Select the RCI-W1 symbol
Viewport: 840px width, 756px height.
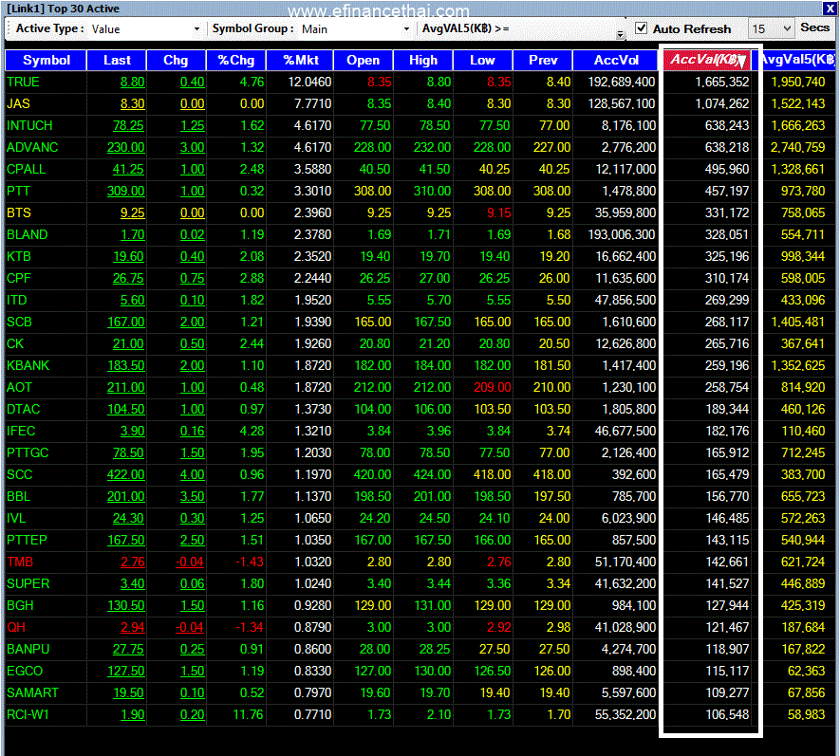click(28, 715)
